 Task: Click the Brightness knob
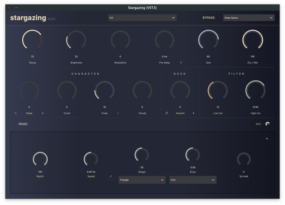pos(76,40)
